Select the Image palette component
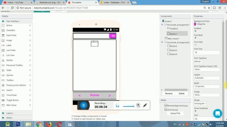This screenshot has width=227, height=127. tap(9, 40)
